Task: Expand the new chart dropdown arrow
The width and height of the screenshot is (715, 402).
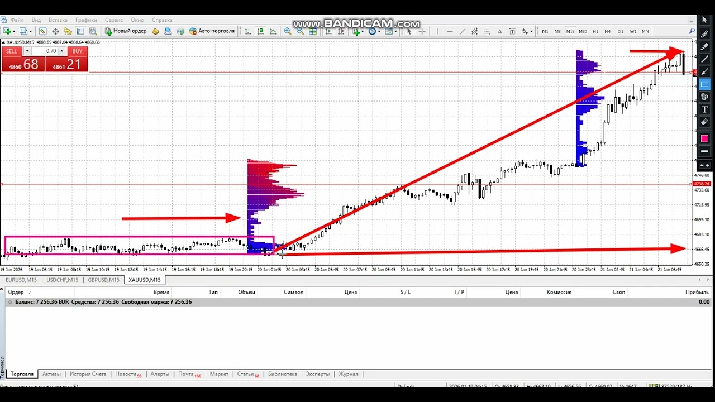Action: pyautogui.click(x=14, y=31)
